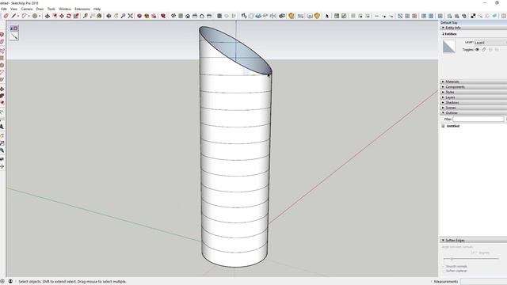Click the black-and-white checker icon
This screenshot has height=285, width=507.
(x=473, y=16)
